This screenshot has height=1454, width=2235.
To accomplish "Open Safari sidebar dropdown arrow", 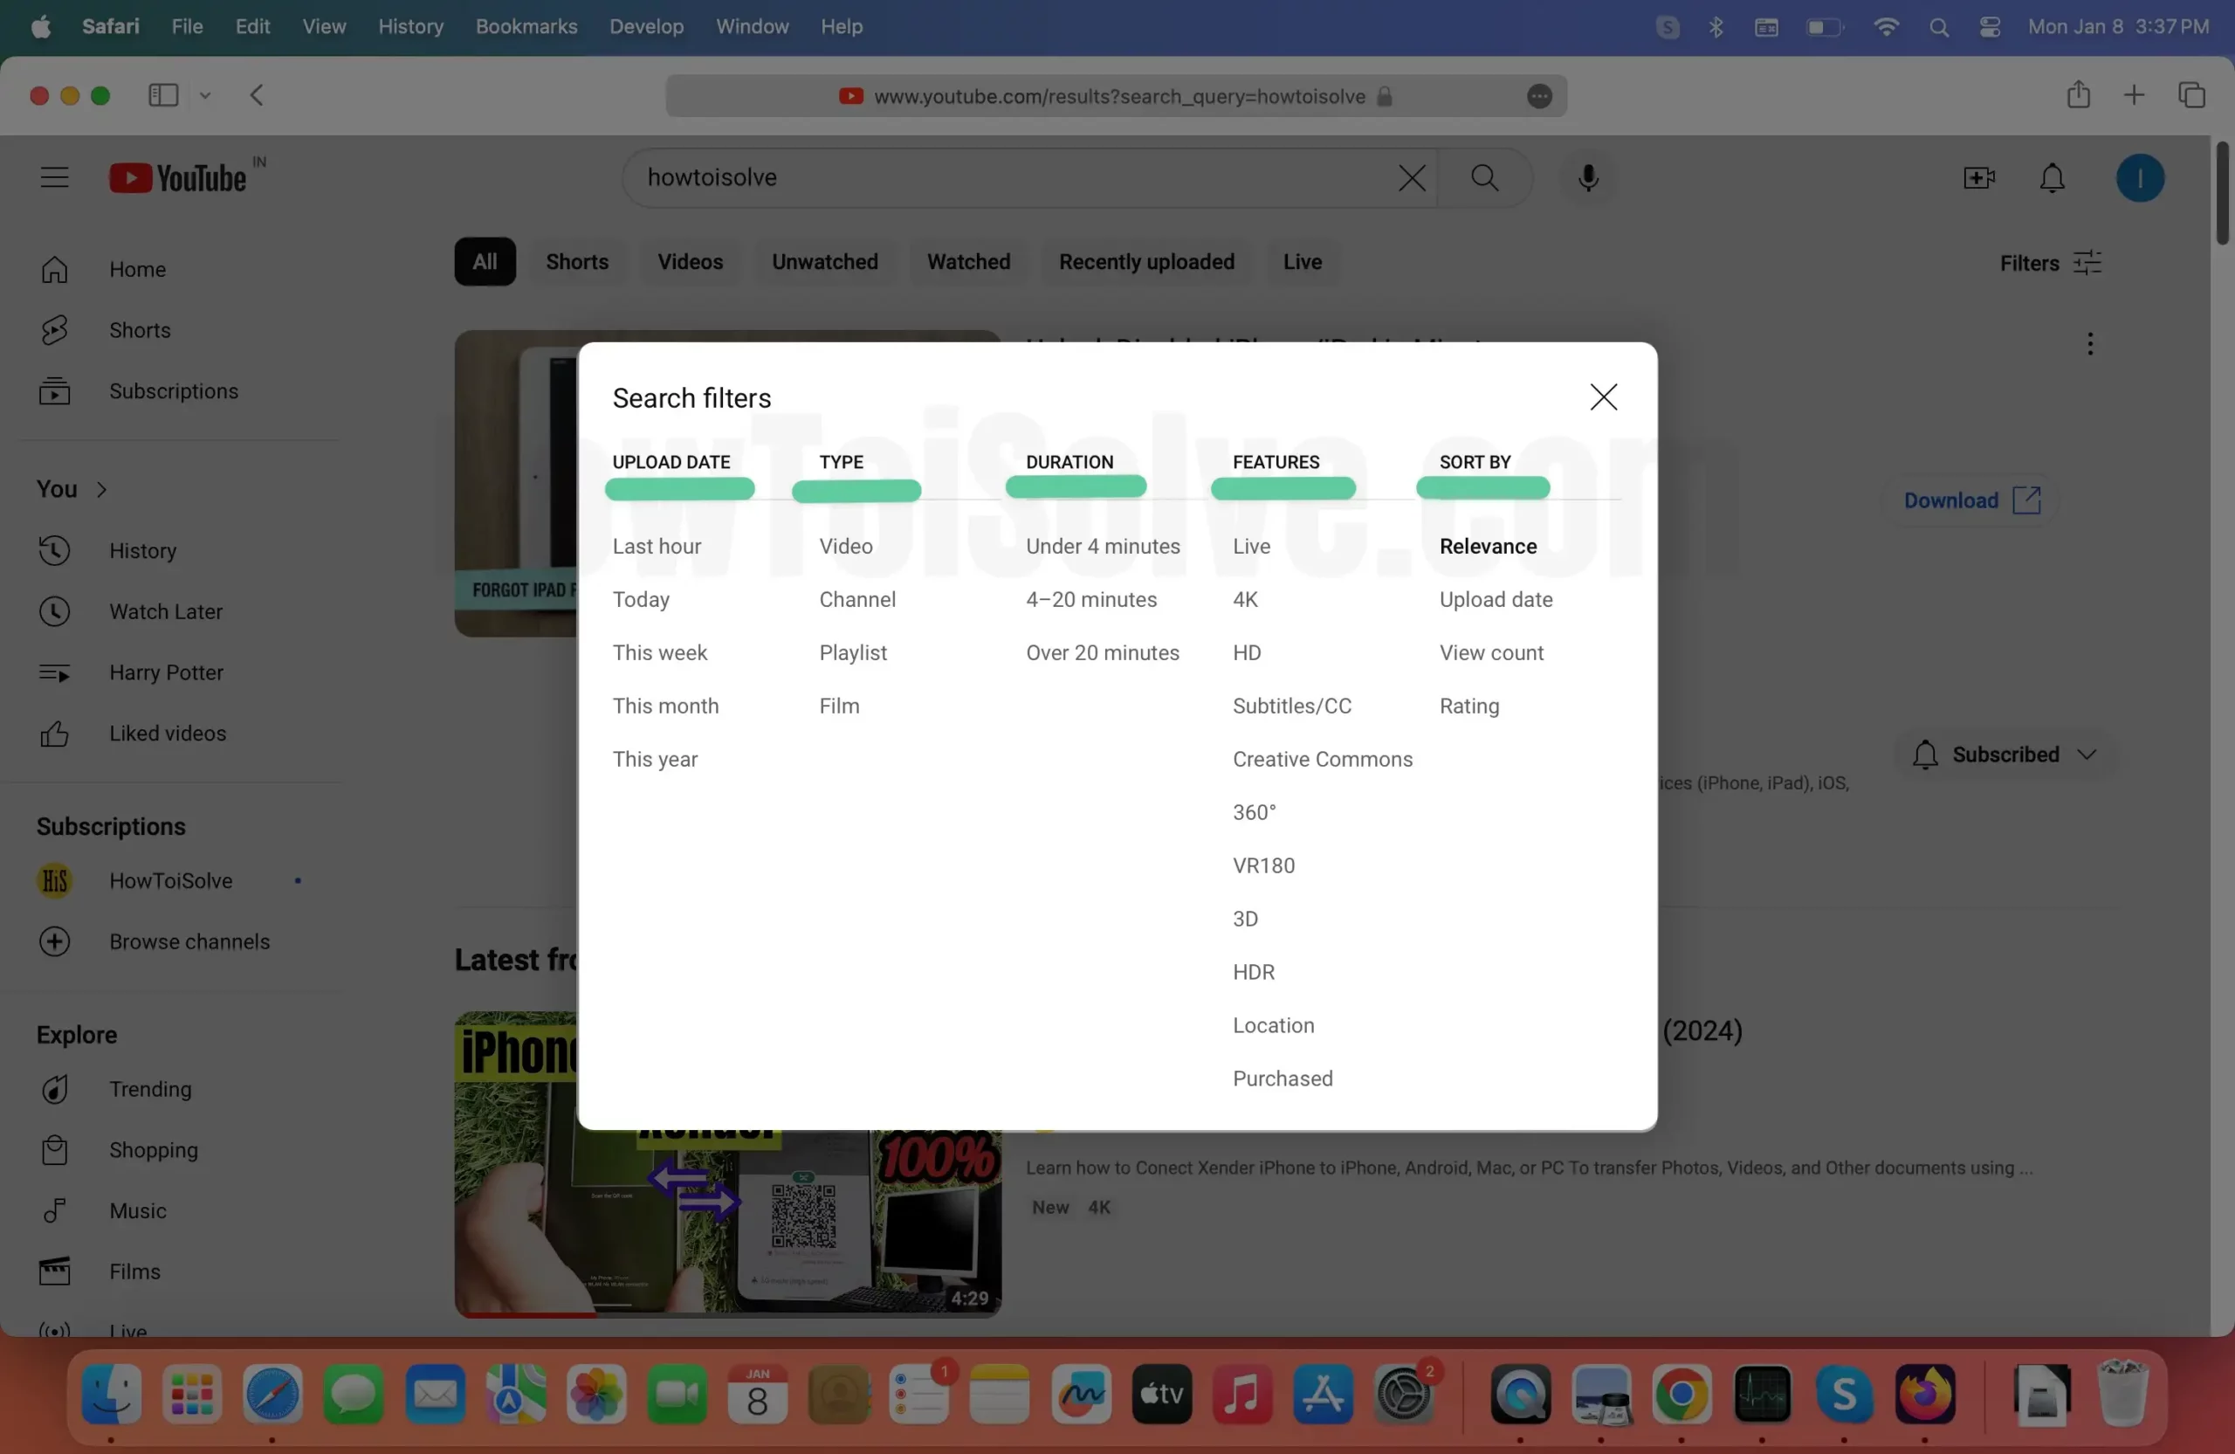I will tap(204, 95).
